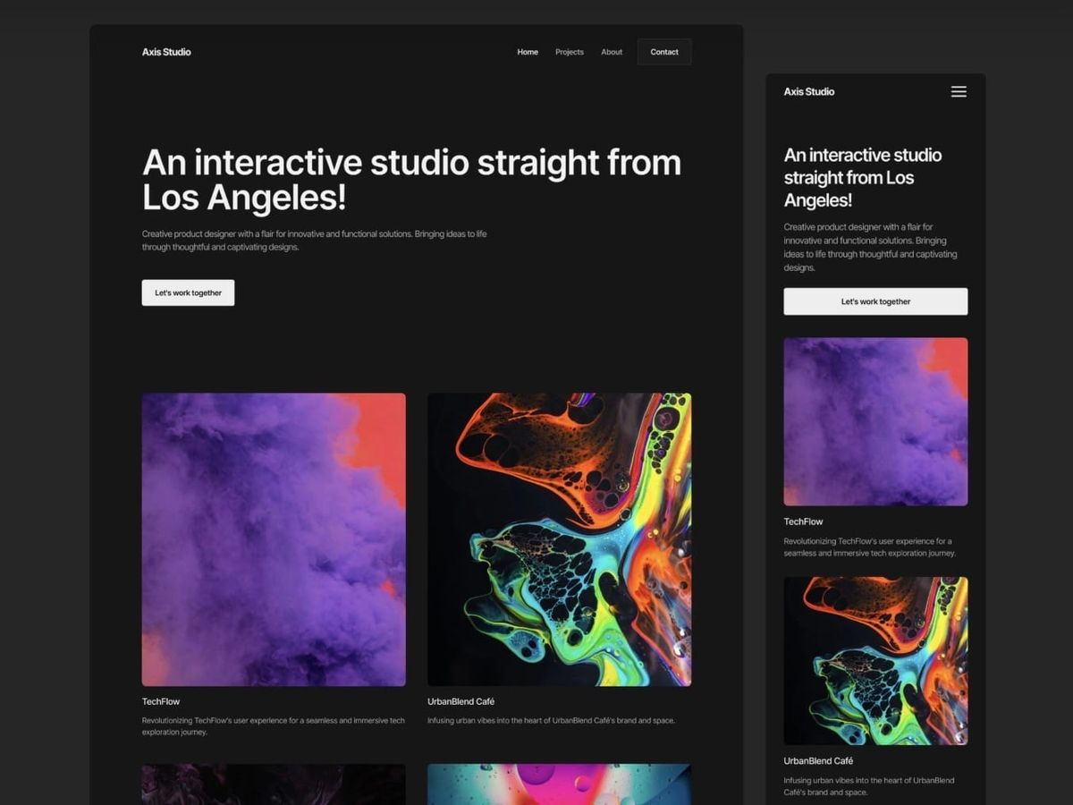Click the UrbanBlend Café title on mobile layout
Image resolution: width=1073 pixels, height=805 pixels.
pyautogui.click(x=823, y=761)
